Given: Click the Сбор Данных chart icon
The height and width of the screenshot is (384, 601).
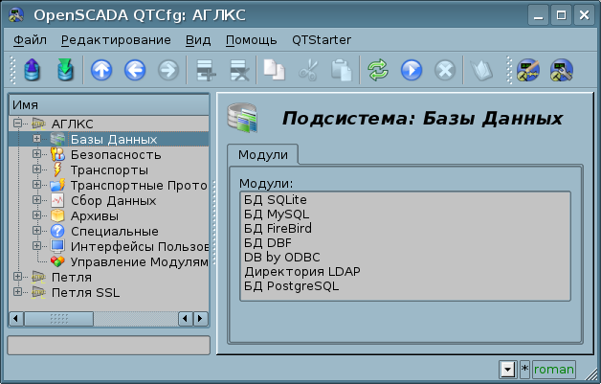Looking at the screenshot, I should tap(57, 200).
